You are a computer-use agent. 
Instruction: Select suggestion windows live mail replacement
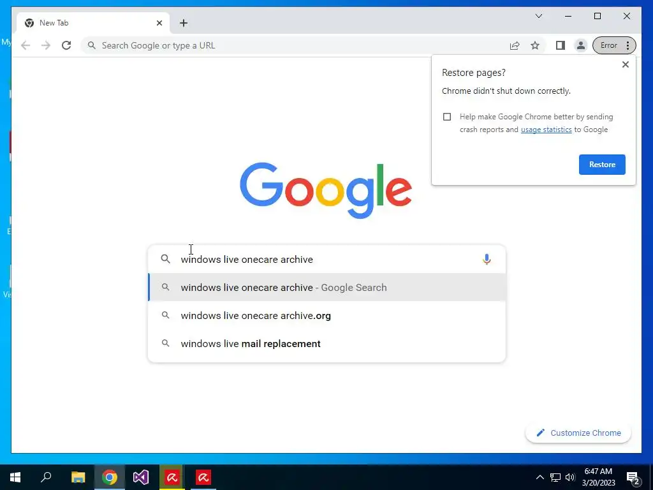(327, 344)
